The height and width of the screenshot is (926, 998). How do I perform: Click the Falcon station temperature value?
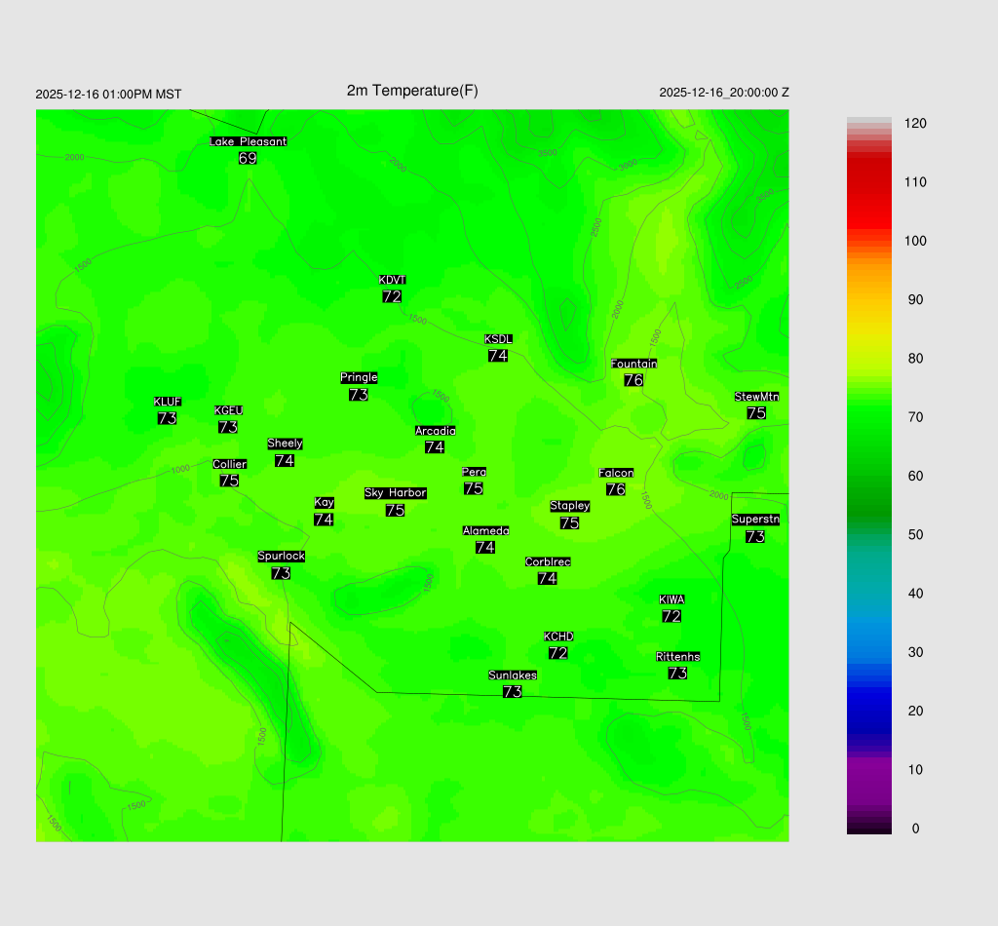tap(615, 489)
